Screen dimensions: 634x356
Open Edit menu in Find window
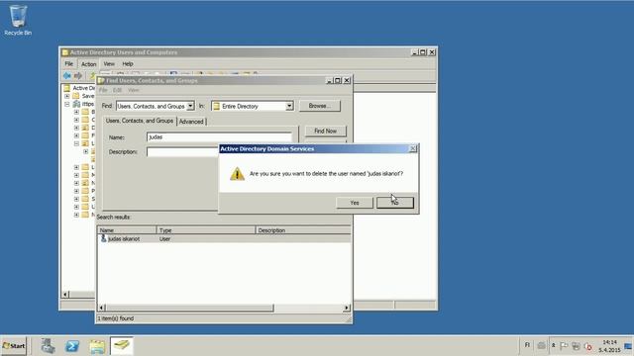click(x=117, y=90)
